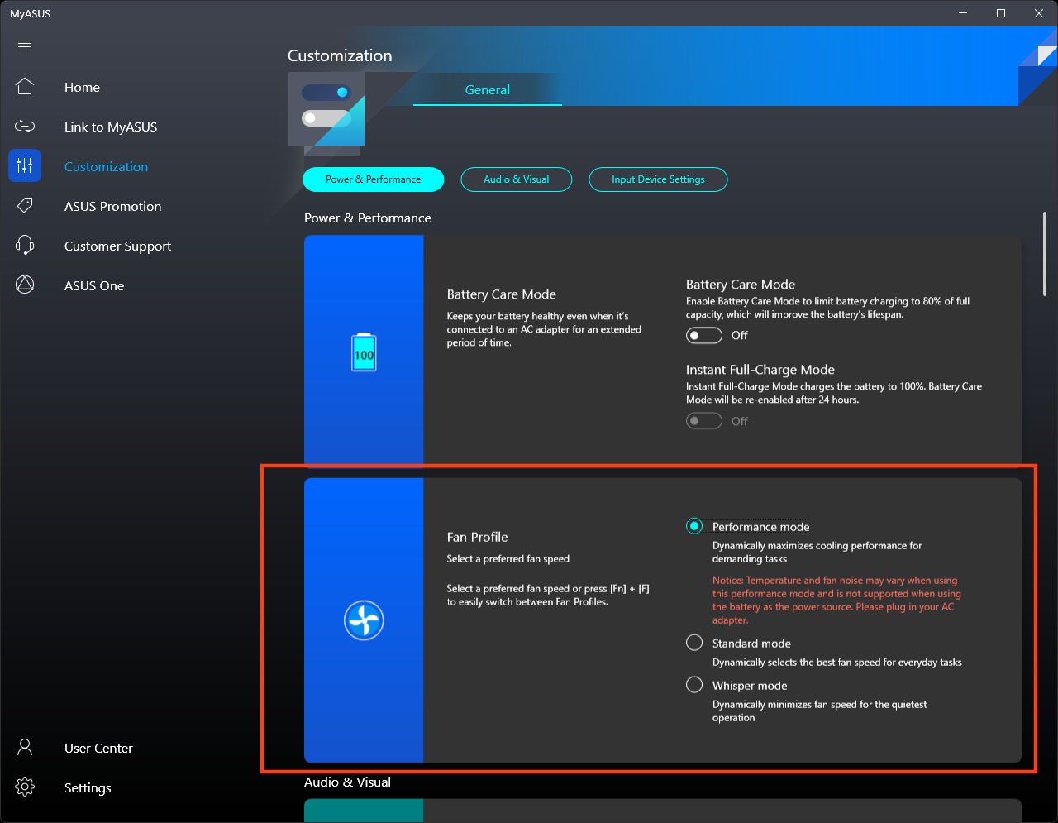The width and height of the screenshot is (1058, 823).
Task: Click the Home house icon
Action: [x=25, y=87]
